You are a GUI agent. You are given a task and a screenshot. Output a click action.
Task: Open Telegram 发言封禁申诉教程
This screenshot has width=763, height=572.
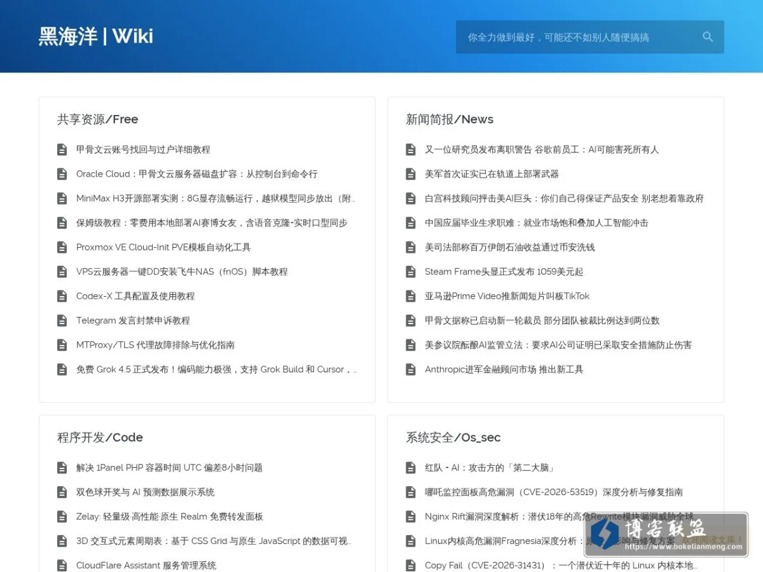(133, 320)
